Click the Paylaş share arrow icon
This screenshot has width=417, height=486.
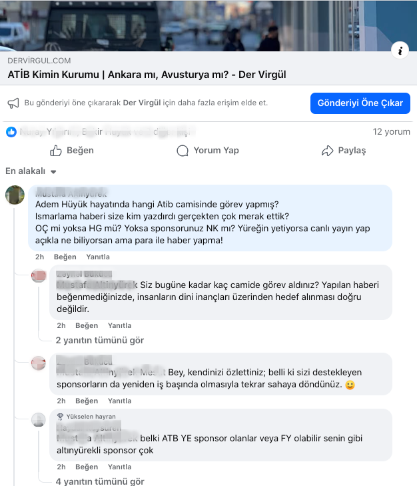pos(328,151)
